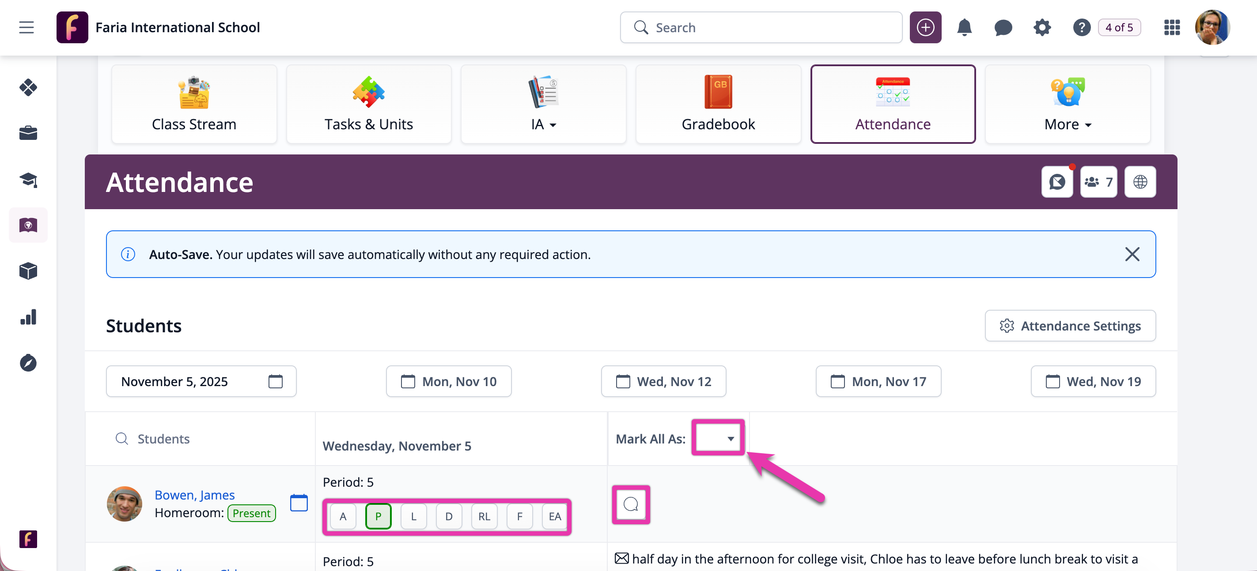Open the globe icon in Attendance header
Screen dimensions: 1257x571
1140,182
